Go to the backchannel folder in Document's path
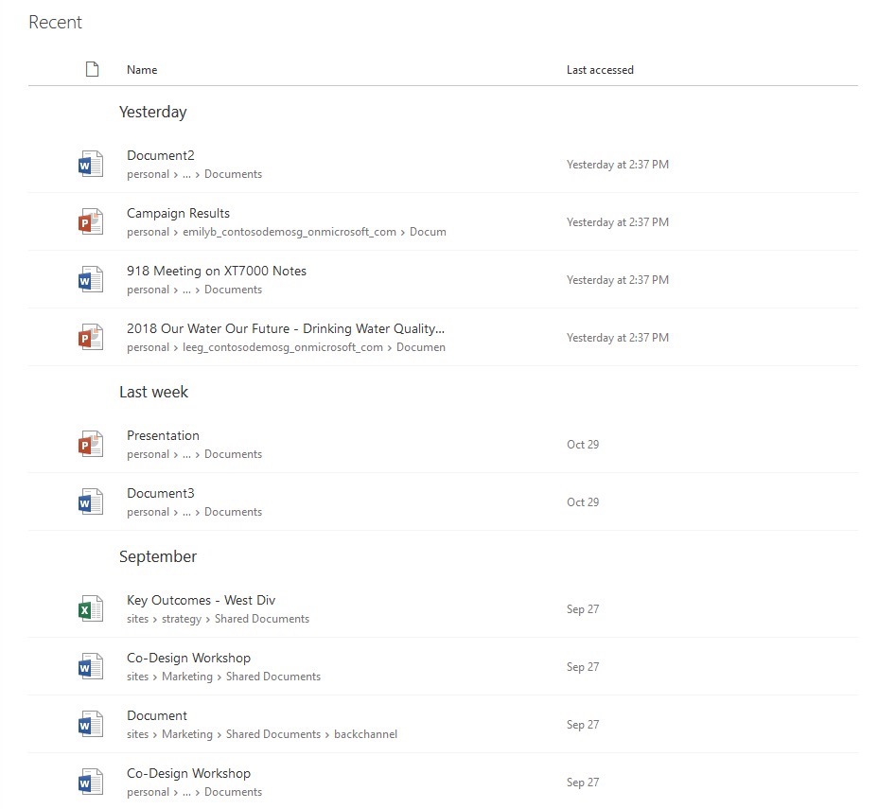Viewport: 878px width, 809px height. pos(365,734)
